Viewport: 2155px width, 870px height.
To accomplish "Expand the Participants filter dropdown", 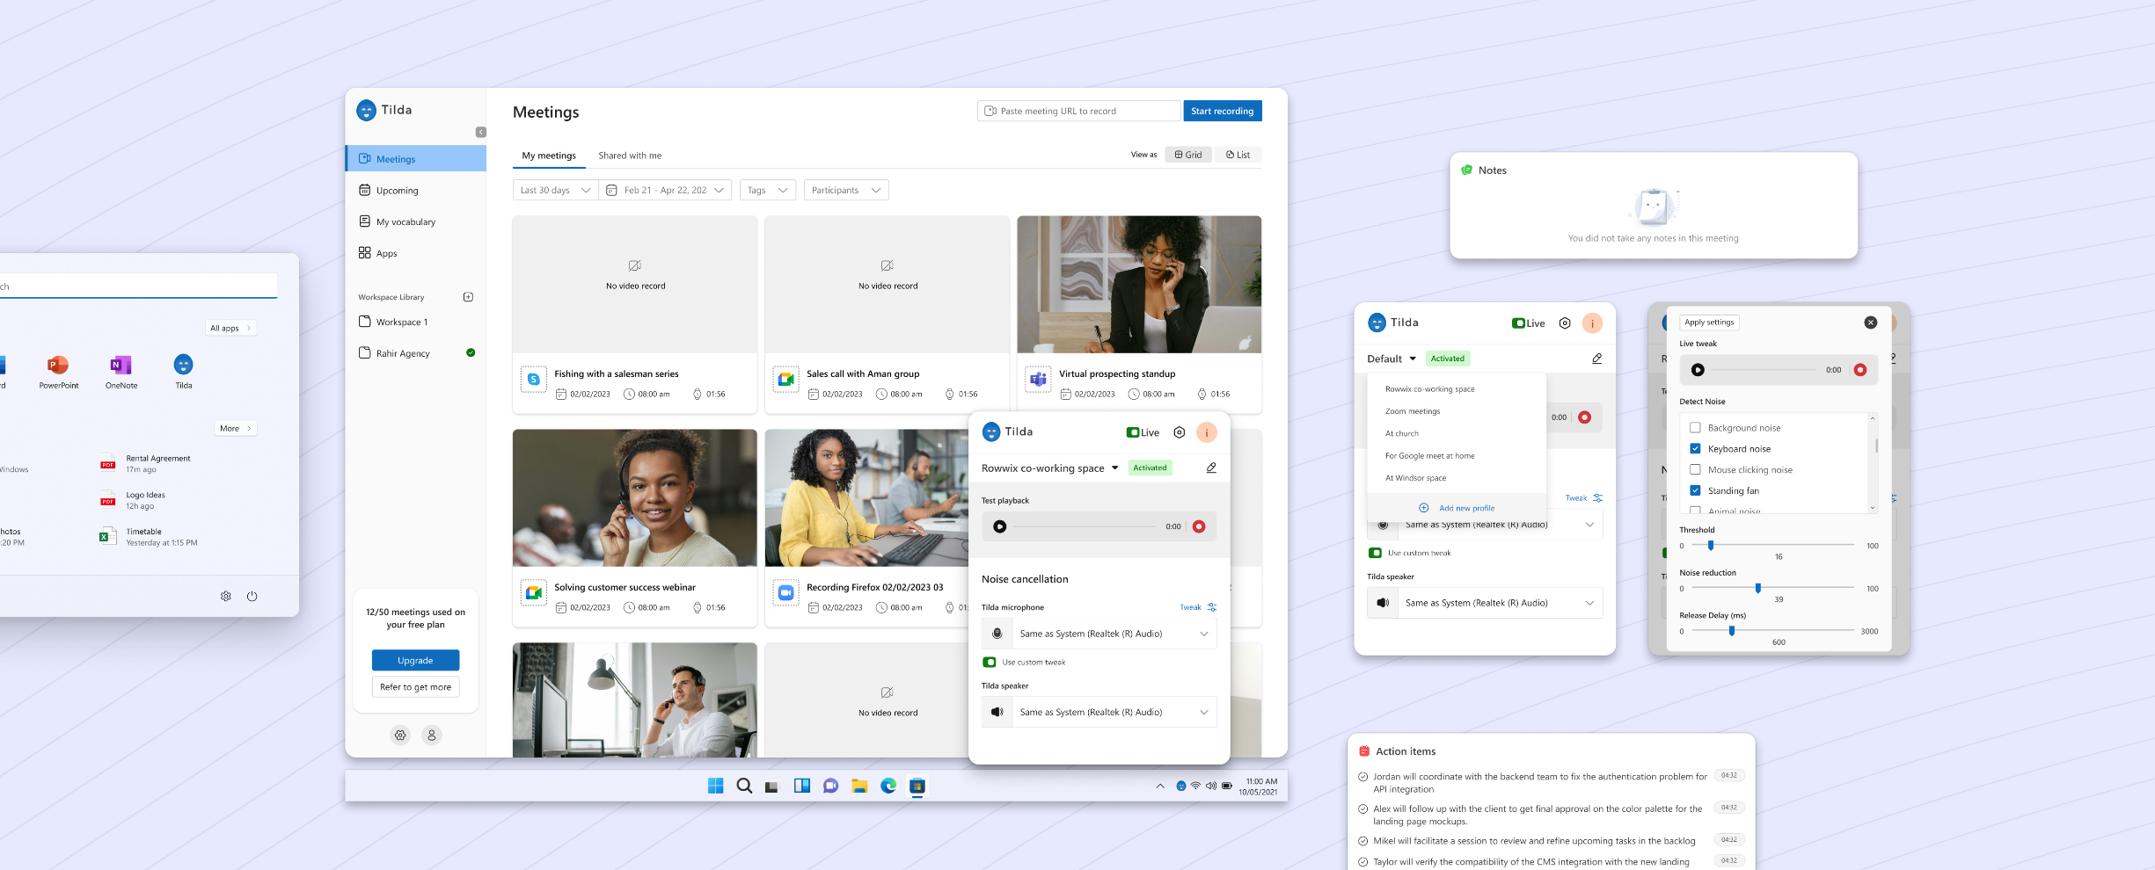I will (x=846, y=190).
